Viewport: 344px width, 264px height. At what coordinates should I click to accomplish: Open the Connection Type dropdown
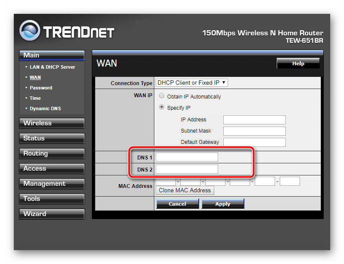pos(191,83)
